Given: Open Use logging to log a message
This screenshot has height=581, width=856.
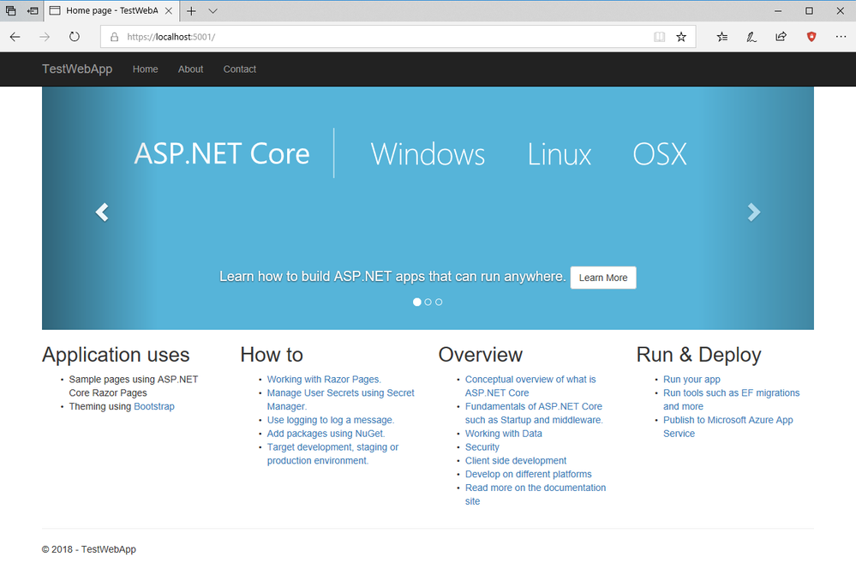Looking at the screenshot, I should coord(330,420).
